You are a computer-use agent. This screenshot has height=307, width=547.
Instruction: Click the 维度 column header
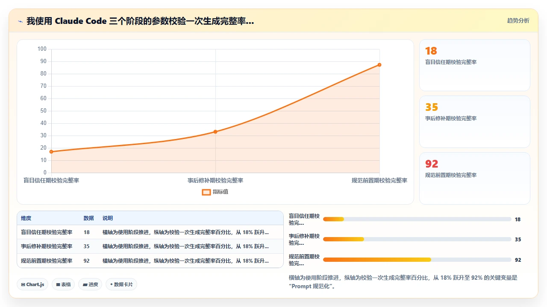[x=26, y=218]
